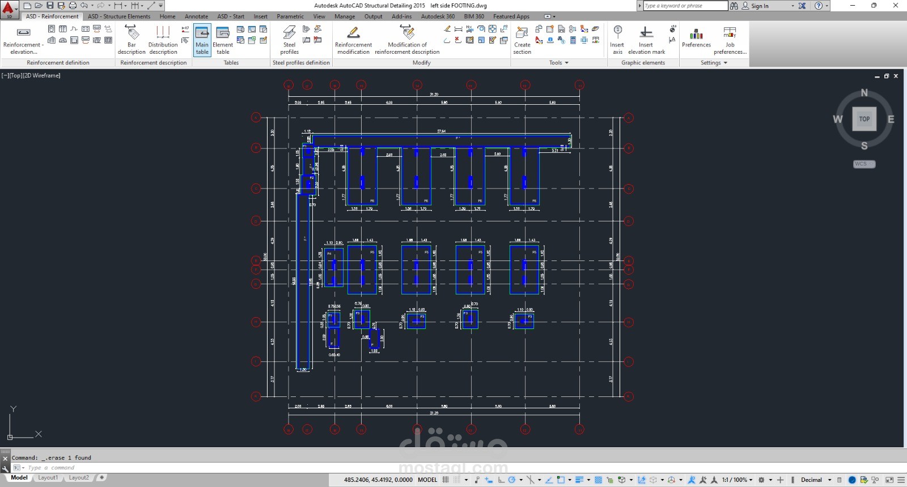Open the Steel profiles tool
Screen dimensions: 907x487
coord(289,40)
